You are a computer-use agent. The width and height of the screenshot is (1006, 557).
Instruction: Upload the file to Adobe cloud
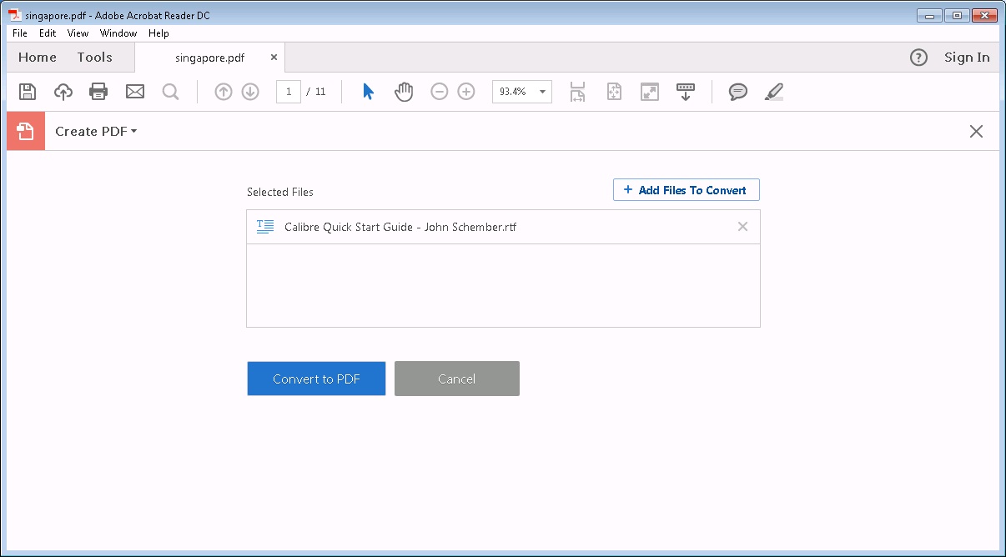pyautogui.click(x=63, y=92)
